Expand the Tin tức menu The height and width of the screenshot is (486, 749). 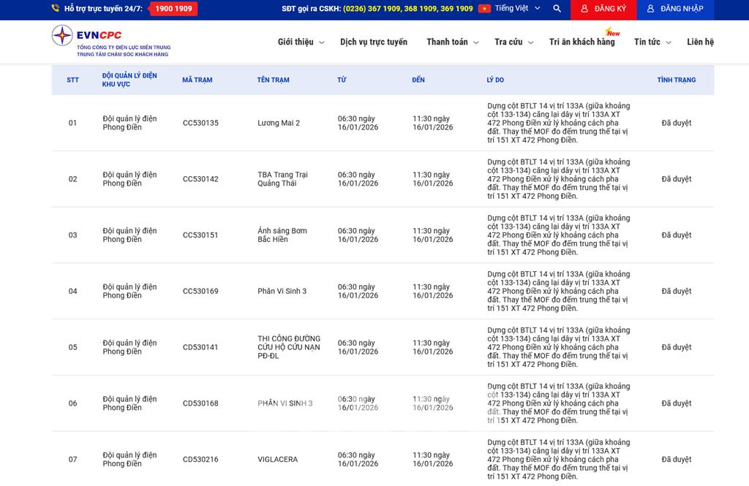coord(652,42)
